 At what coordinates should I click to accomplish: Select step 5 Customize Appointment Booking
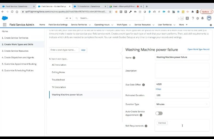[x=19, y=64]
